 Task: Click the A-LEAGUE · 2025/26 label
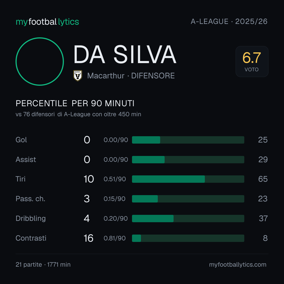[229, 22]
